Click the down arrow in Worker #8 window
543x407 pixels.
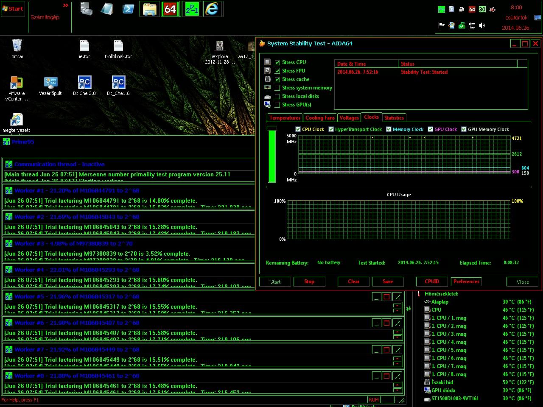pyautogui.click(x=397, y=390)
